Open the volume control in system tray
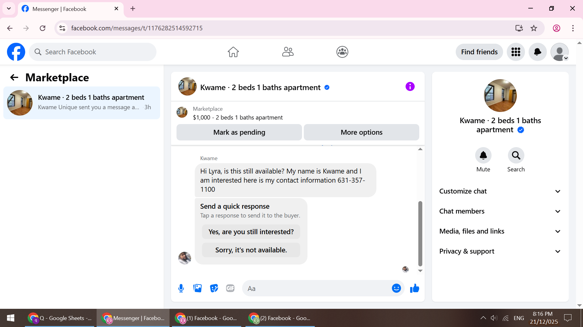 [494, 318]
